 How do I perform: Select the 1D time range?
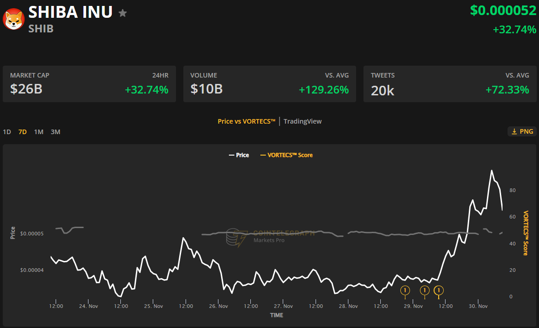click(7, 132)
